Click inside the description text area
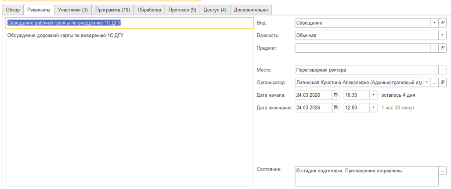The width and height of the screenshot is (451, 189). click(x=129, y=110)
